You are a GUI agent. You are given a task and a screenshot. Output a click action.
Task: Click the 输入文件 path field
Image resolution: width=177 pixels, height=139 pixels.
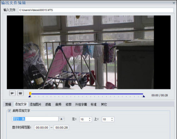point(96,10)
